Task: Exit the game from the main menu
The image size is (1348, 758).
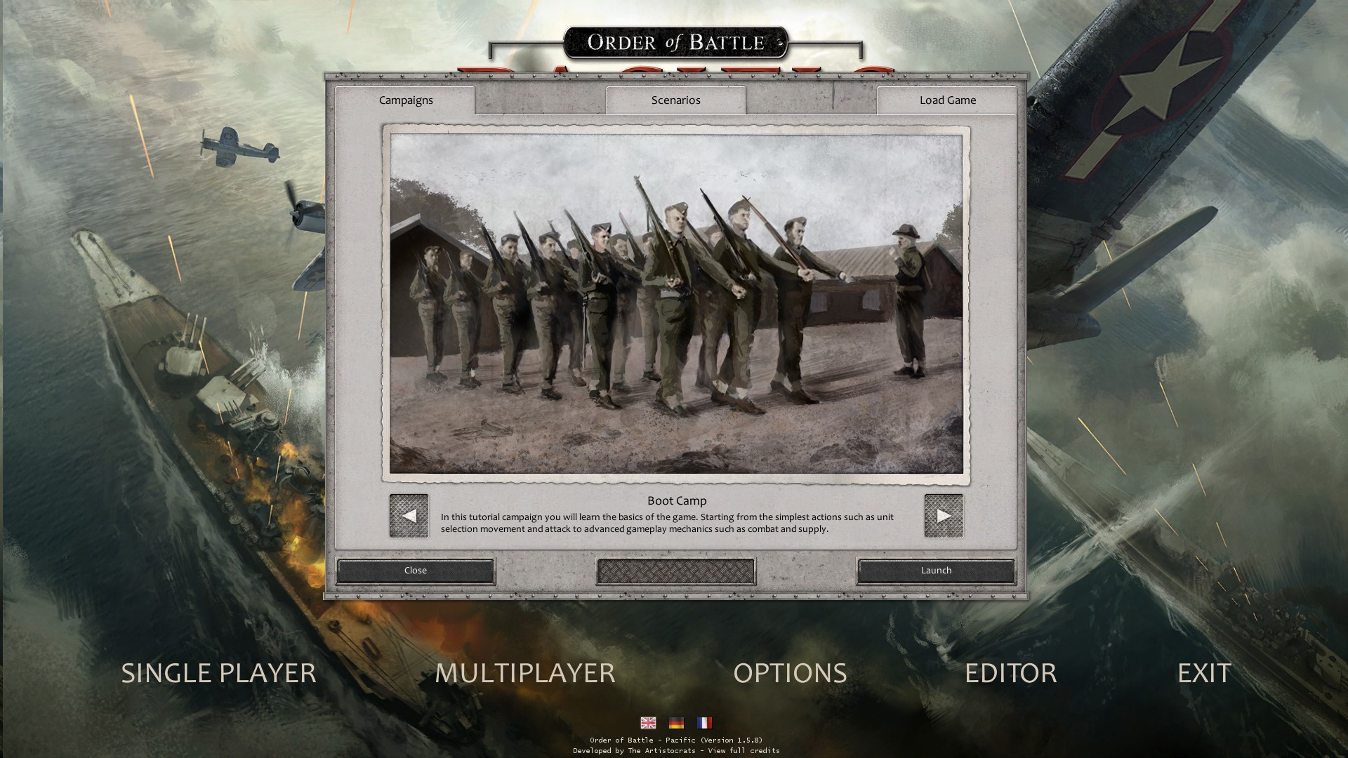Action: 1204,672
